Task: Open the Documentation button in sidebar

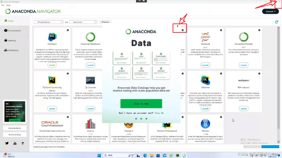Action: (15, 128)
